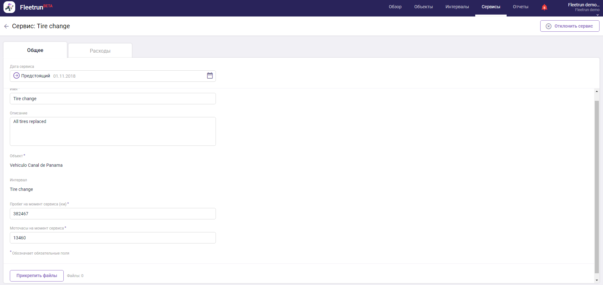
Task: Select the Общее tab
Action: pyautogui.click(x=35, y=50)
